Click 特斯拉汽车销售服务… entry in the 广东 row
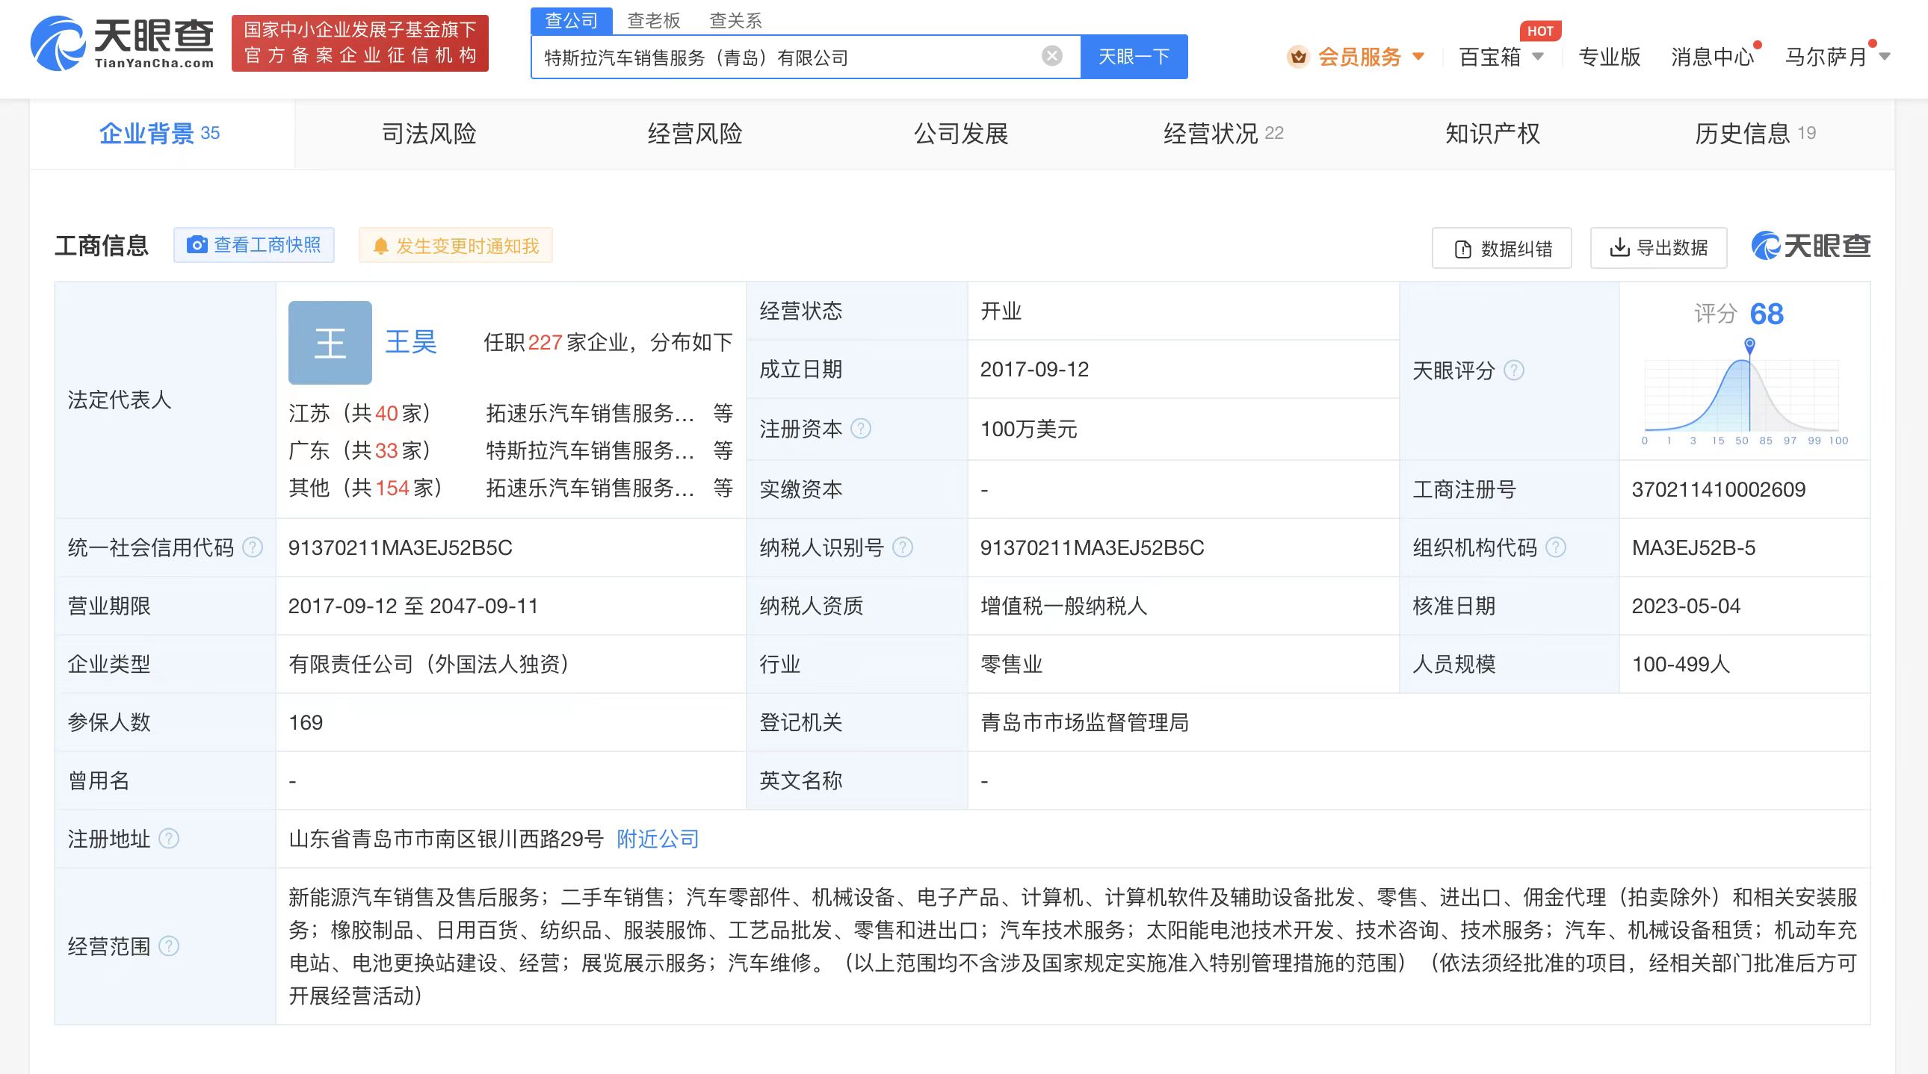The width and height of the screenshot is (1928, 1074). click(590, 450)
